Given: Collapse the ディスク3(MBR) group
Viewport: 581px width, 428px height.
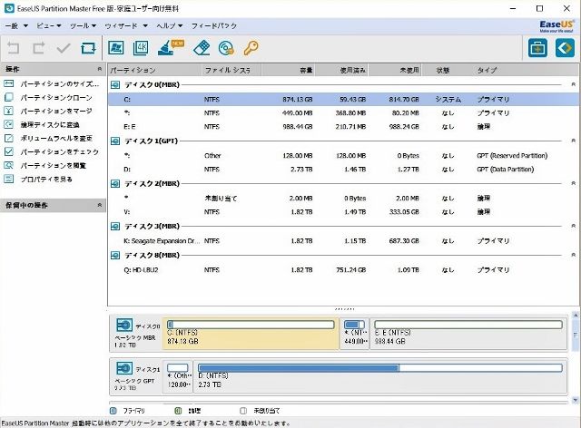Looking at the screenshot, I should pos(573,226).
